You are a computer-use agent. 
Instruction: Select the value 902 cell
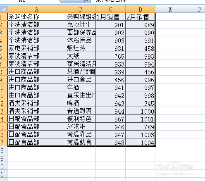(x=111, y=33)
